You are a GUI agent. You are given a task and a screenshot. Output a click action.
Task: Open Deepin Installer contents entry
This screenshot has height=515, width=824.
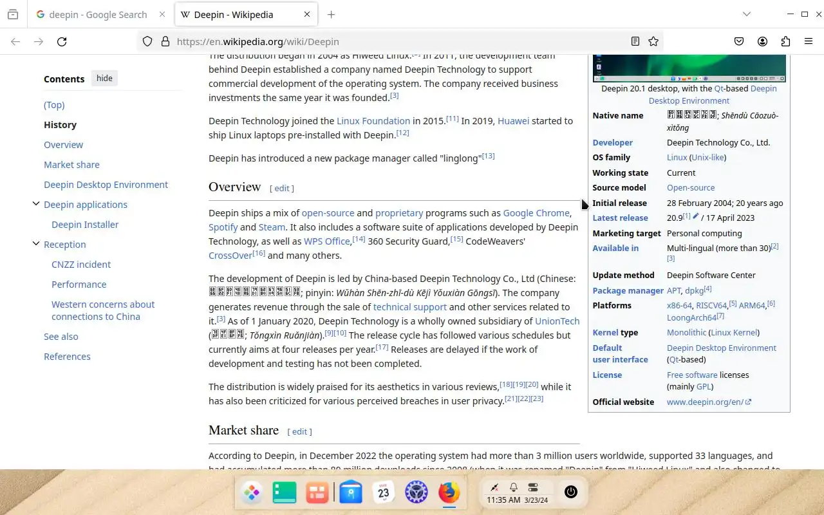click(85, 225)
